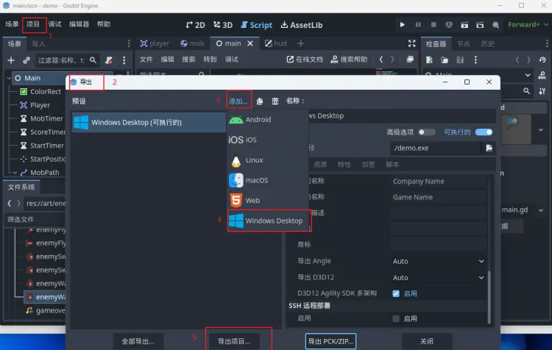This screenshot has height=350, width=552.
Task: Switch to the hud tab
Action: [x=276, y=43]
